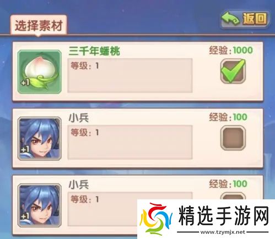Click the 等级 box under 三千年蟠桃
The image size is (275, 239).
click(x=130, y=75)
